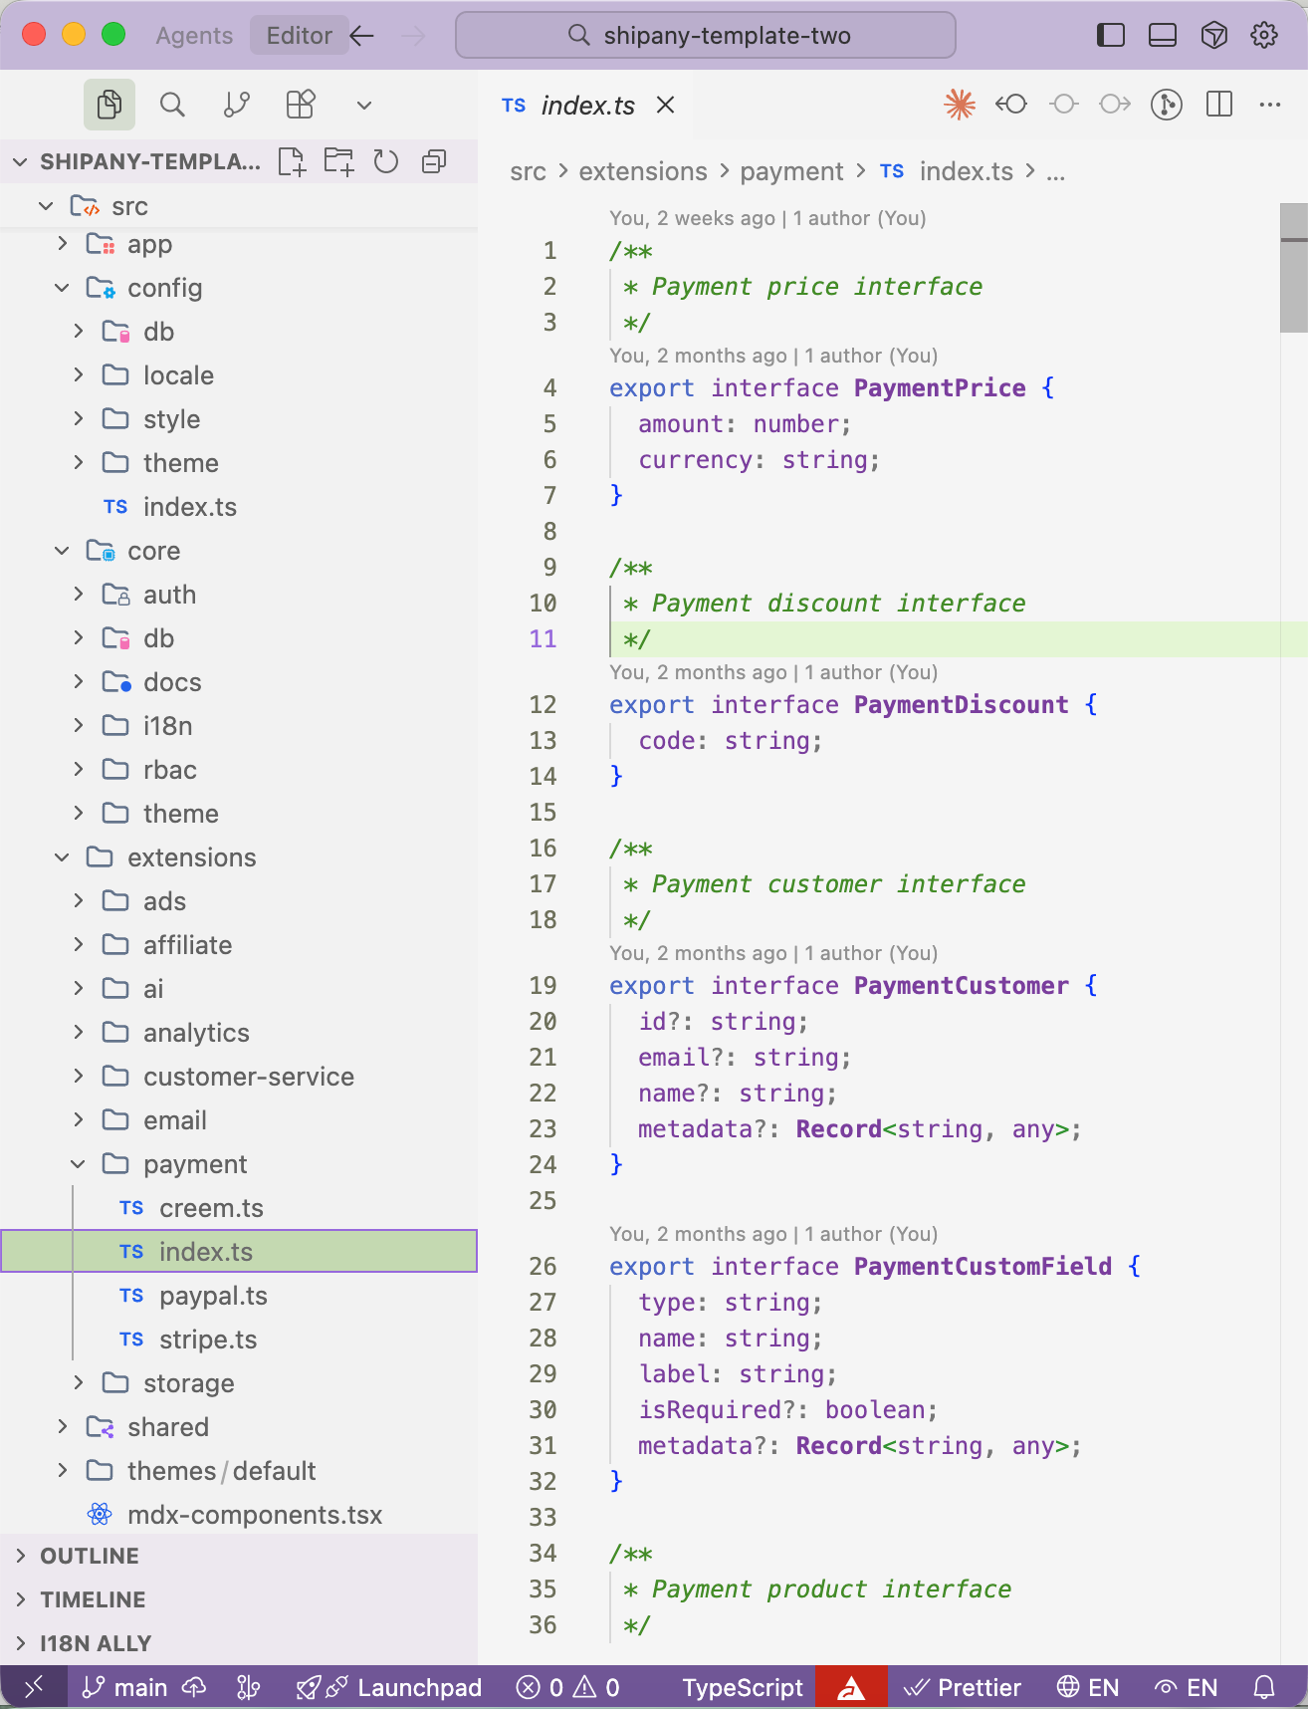1308x1709 pixels.
Task: Click the Prettier status bar button
Action: (962, 1687)
